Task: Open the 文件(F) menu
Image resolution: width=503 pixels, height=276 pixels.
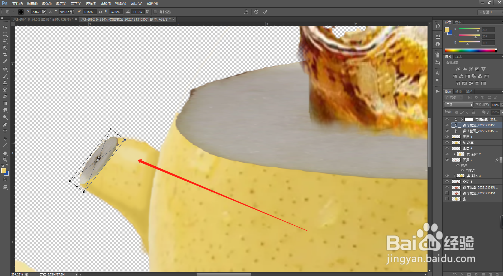Action: 17,3
